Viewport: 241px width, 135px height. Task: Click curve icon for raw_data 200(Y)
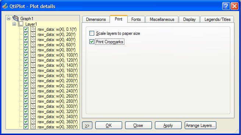coord(33,81)
